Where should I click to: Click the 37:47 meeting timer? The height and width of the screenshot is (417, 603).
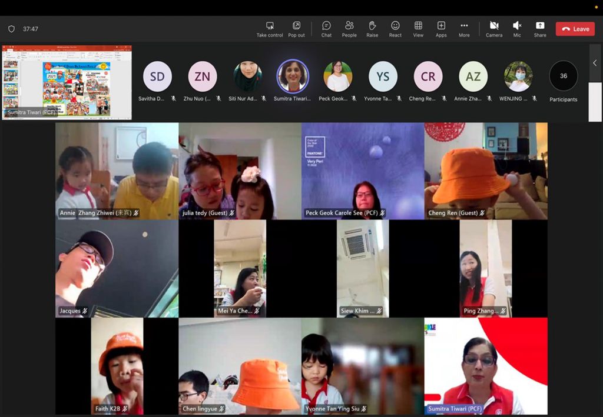coord(31,29)
